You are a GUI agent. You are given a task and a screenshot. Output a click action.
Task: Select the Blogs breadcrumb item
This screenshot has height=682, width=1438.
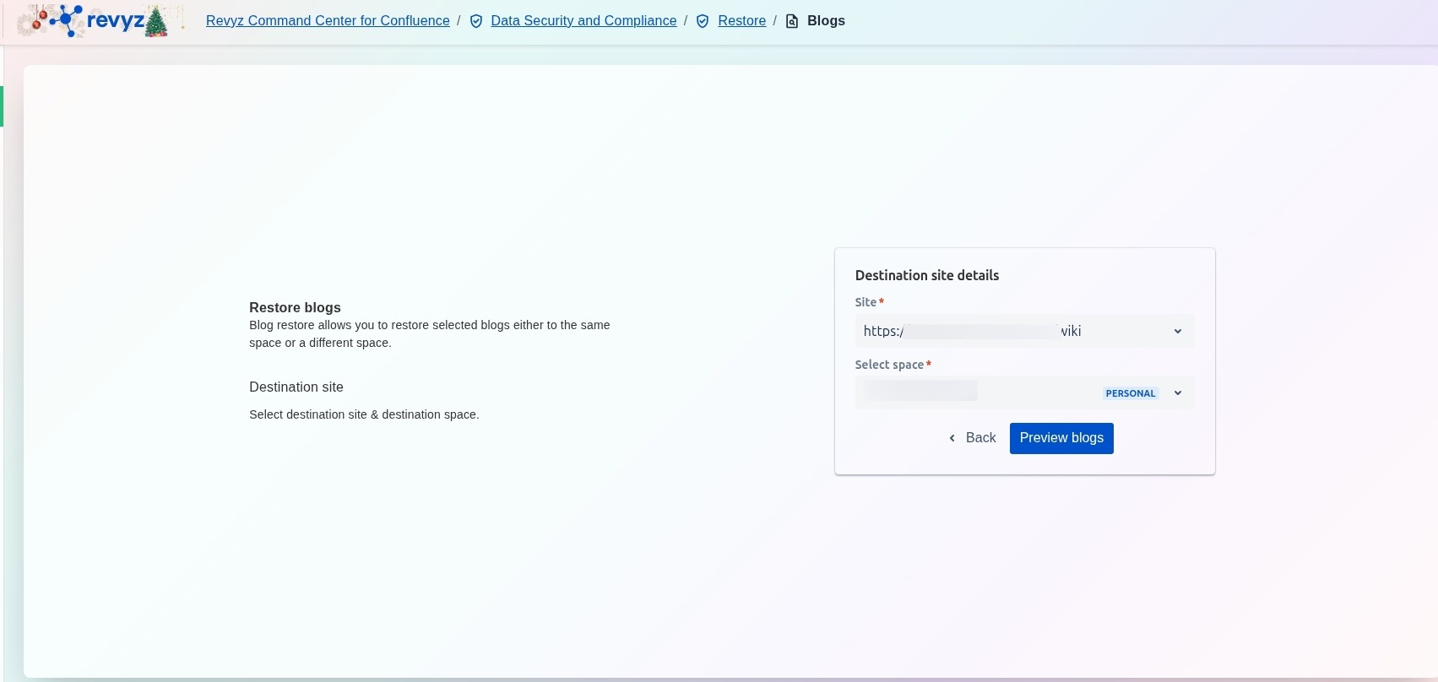[826, 21]
